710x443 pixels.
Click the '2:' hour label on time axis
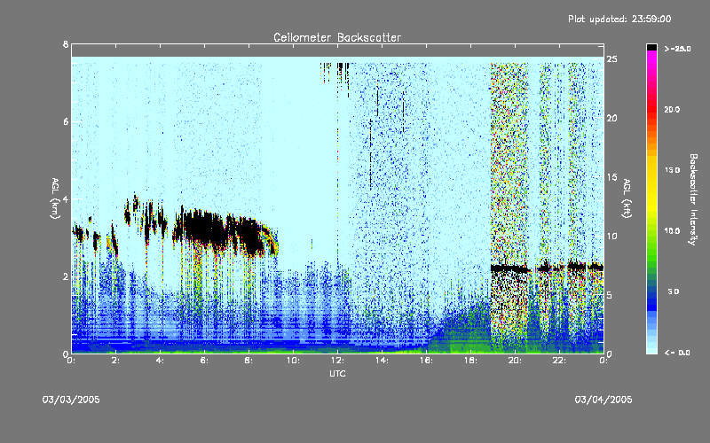pyautogui.click(x=115, y=361)
